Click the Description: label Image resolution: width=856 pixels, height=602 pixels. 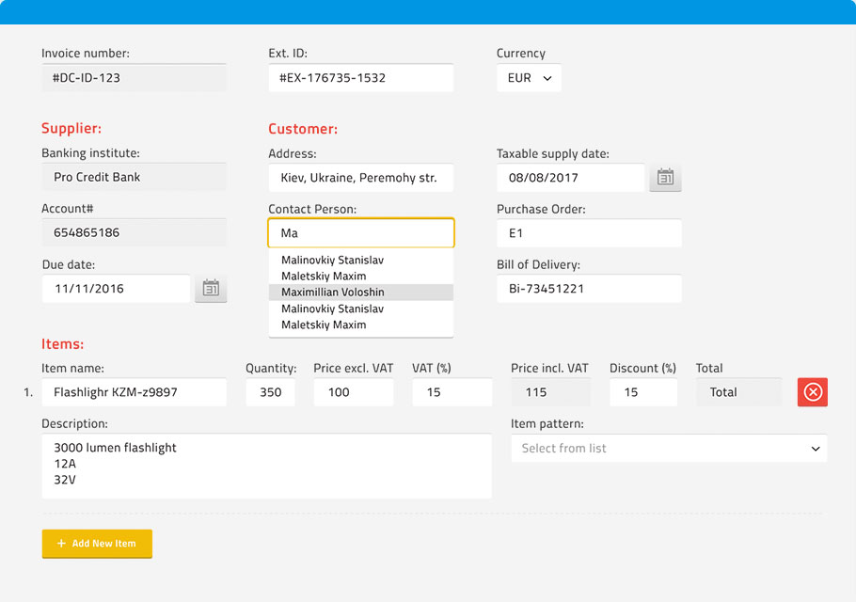coord(75,423)
